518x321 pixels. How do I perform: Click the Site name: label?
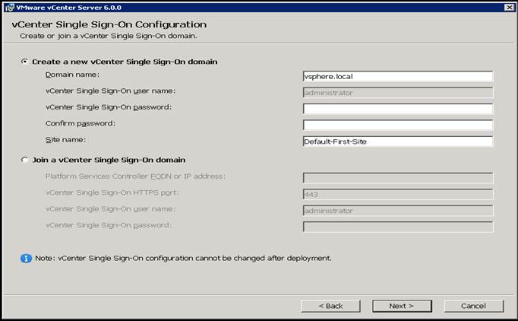coord(65,140)
